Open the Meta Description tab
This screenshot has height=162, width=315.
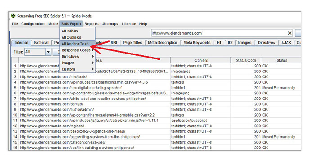[x=163, y=43]
